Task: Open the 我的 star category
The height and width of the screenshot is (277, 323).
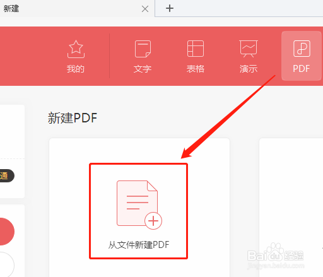Action: pyautogui.click(x=76, y=56)
